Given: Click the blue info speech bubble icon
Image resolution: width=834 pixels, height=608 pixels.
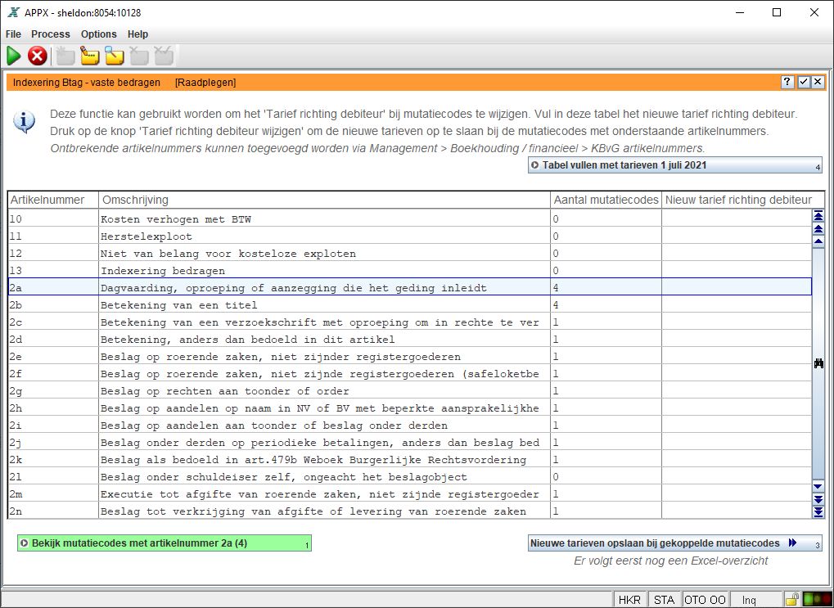Looking at the screenshot, I should click(x=25, y=122).
